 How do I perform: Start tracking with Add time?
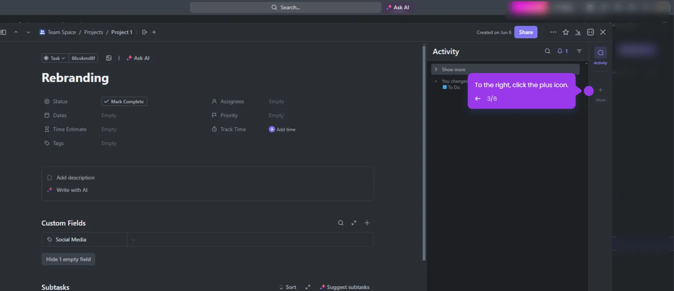coord(282,130)
